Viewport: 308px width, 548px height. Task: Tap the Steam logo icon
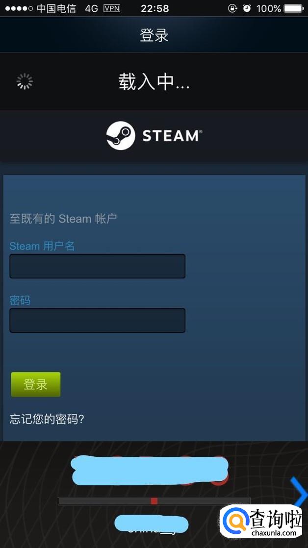point(121,136)
